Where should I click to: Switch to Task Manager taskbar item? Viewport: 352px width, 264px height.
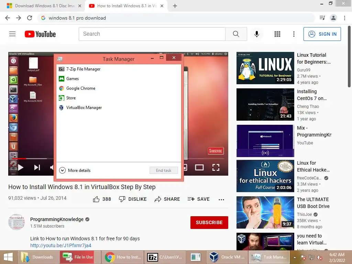(x=269, y=257)
